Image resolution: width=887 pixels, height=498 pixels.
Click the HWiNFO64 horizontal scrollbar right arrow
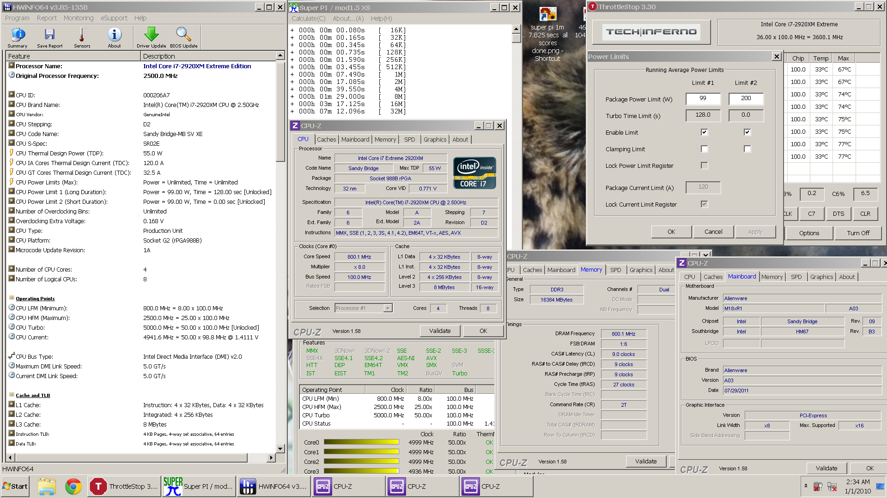tap(271, 458)
